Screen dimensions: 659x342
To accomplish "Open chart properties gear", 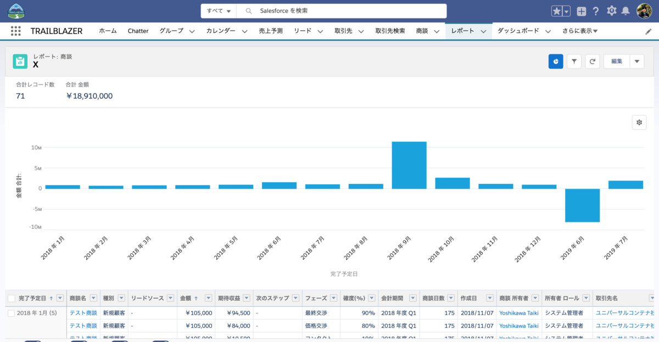I will click(639, 122).
